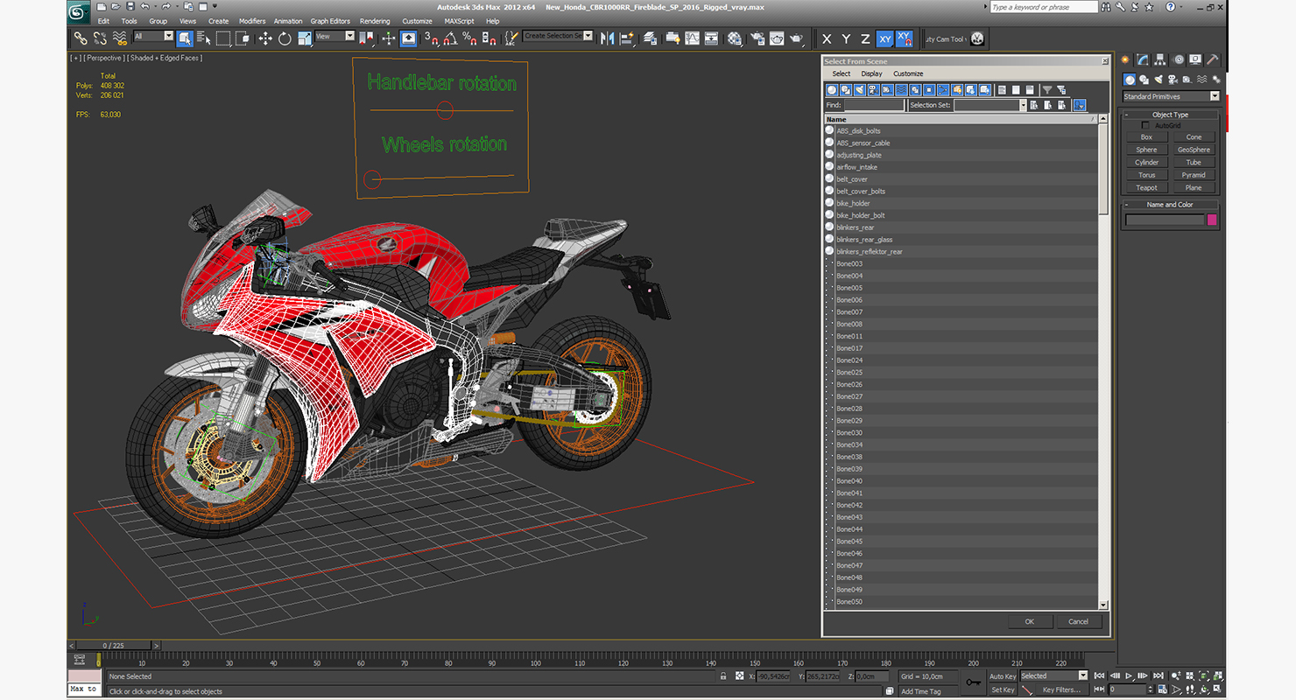Viewport: 1296px width, 700px height.
Task: Restrict to the XY plane axis constraint
Action: (884, 38)
